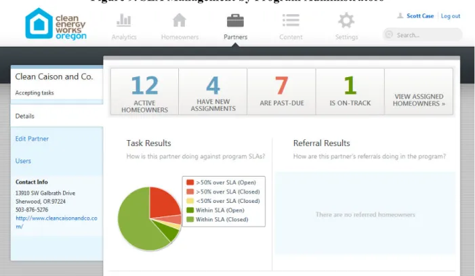Open the Settings tab label
This screenshot has width=475, height=276.
tap(346, 37)
